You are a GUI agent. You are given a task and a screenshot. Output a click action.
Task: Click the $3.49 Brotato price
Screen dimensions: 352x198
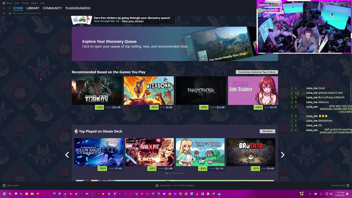[270, 169]
